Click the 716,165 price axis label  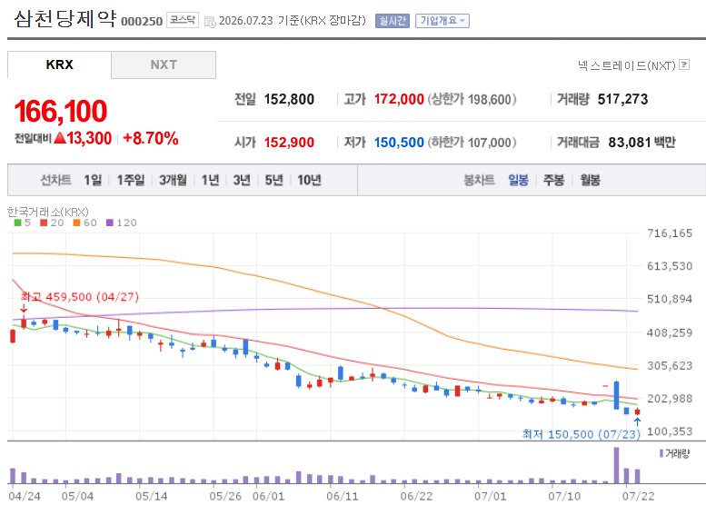tap(670, 233)
